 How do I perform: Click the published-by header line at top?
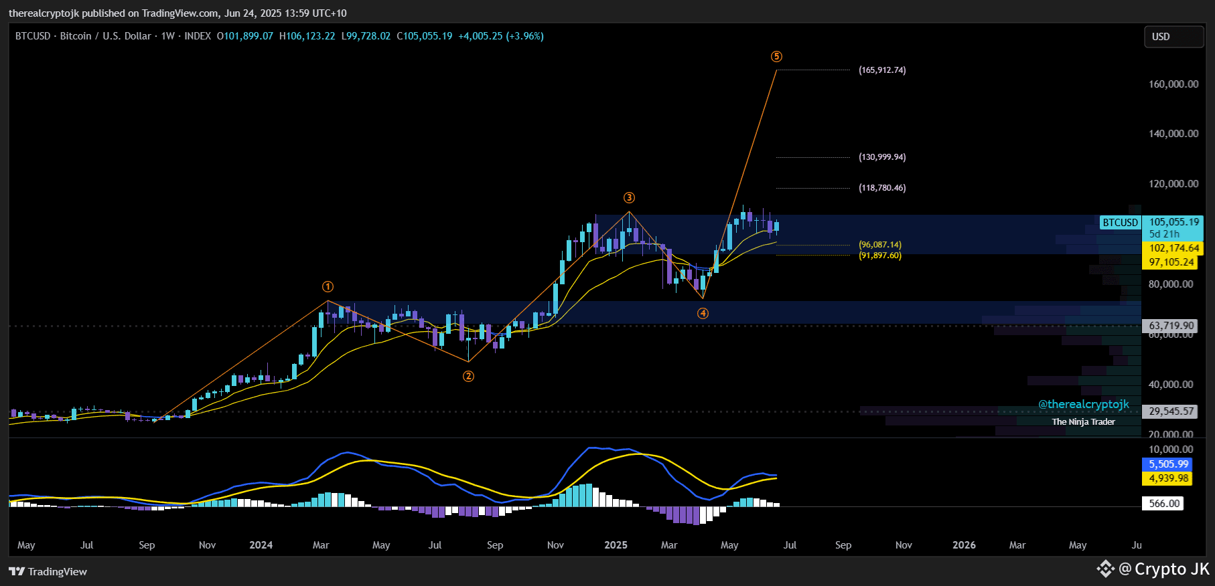coord(177,13)
